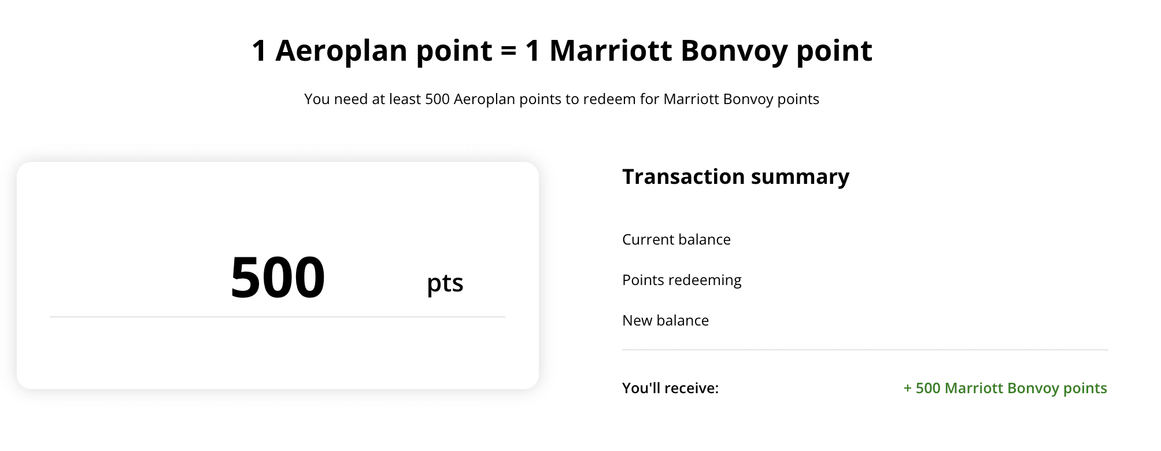Click the 500 points amount input field
Screen dimensions: 1161x451
(278, 278)
